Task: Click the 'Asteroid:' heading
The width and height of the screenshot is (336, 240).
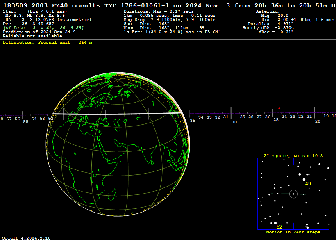Action: click(x=268, y=11)
